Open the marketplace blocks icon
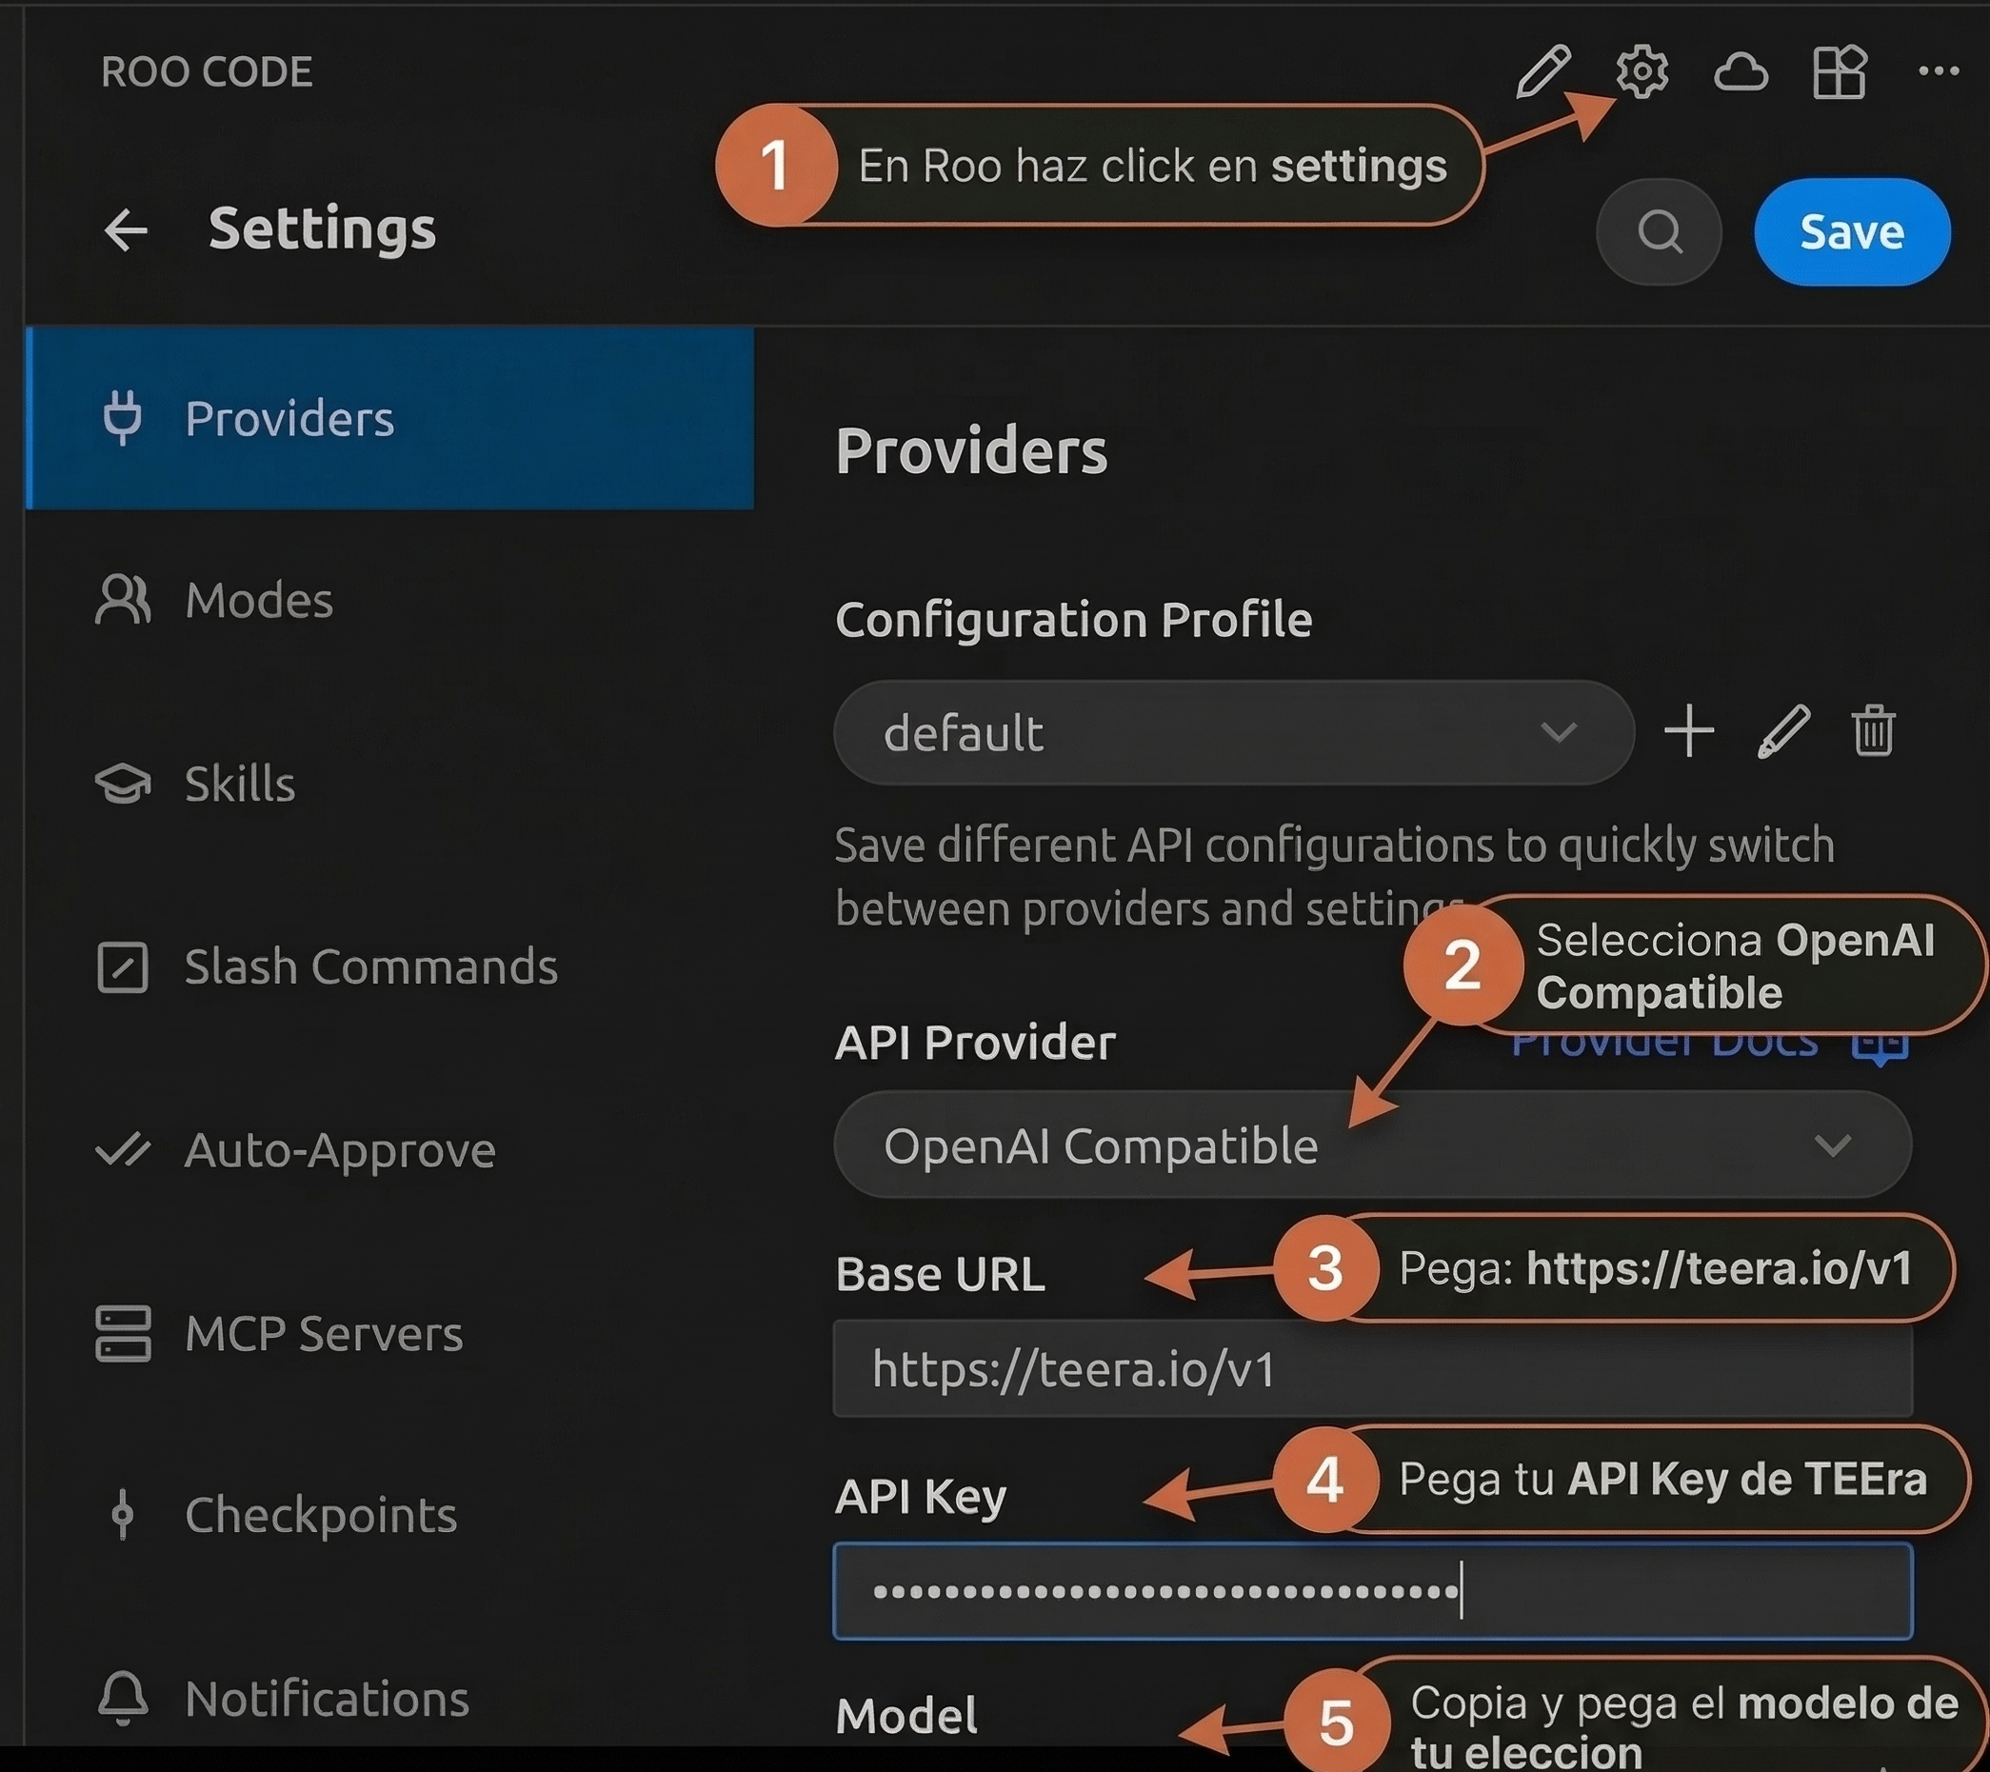 (1840, 71)
